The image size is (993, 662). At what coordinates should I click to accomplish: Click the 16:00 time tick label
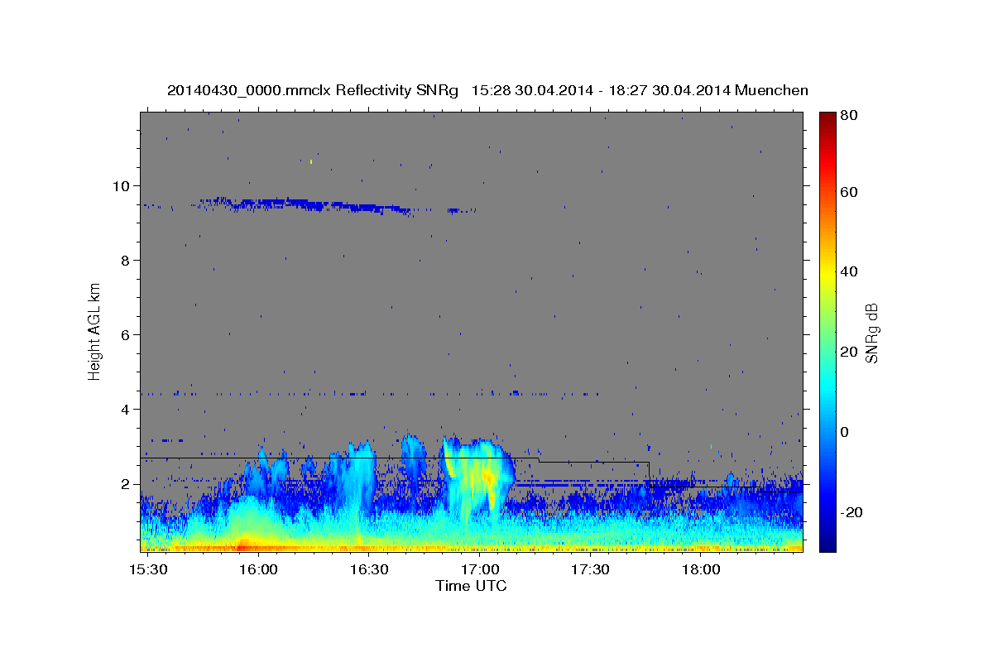258,570
